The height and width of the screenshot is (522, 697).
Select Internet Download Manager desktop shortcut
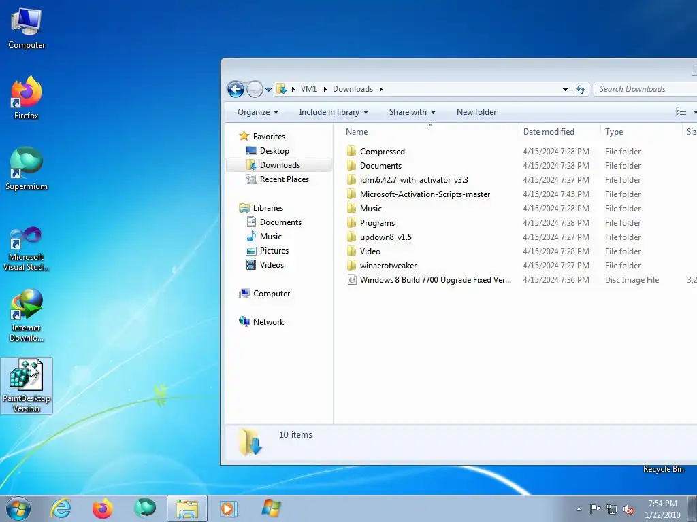click(x=27, y=315)
